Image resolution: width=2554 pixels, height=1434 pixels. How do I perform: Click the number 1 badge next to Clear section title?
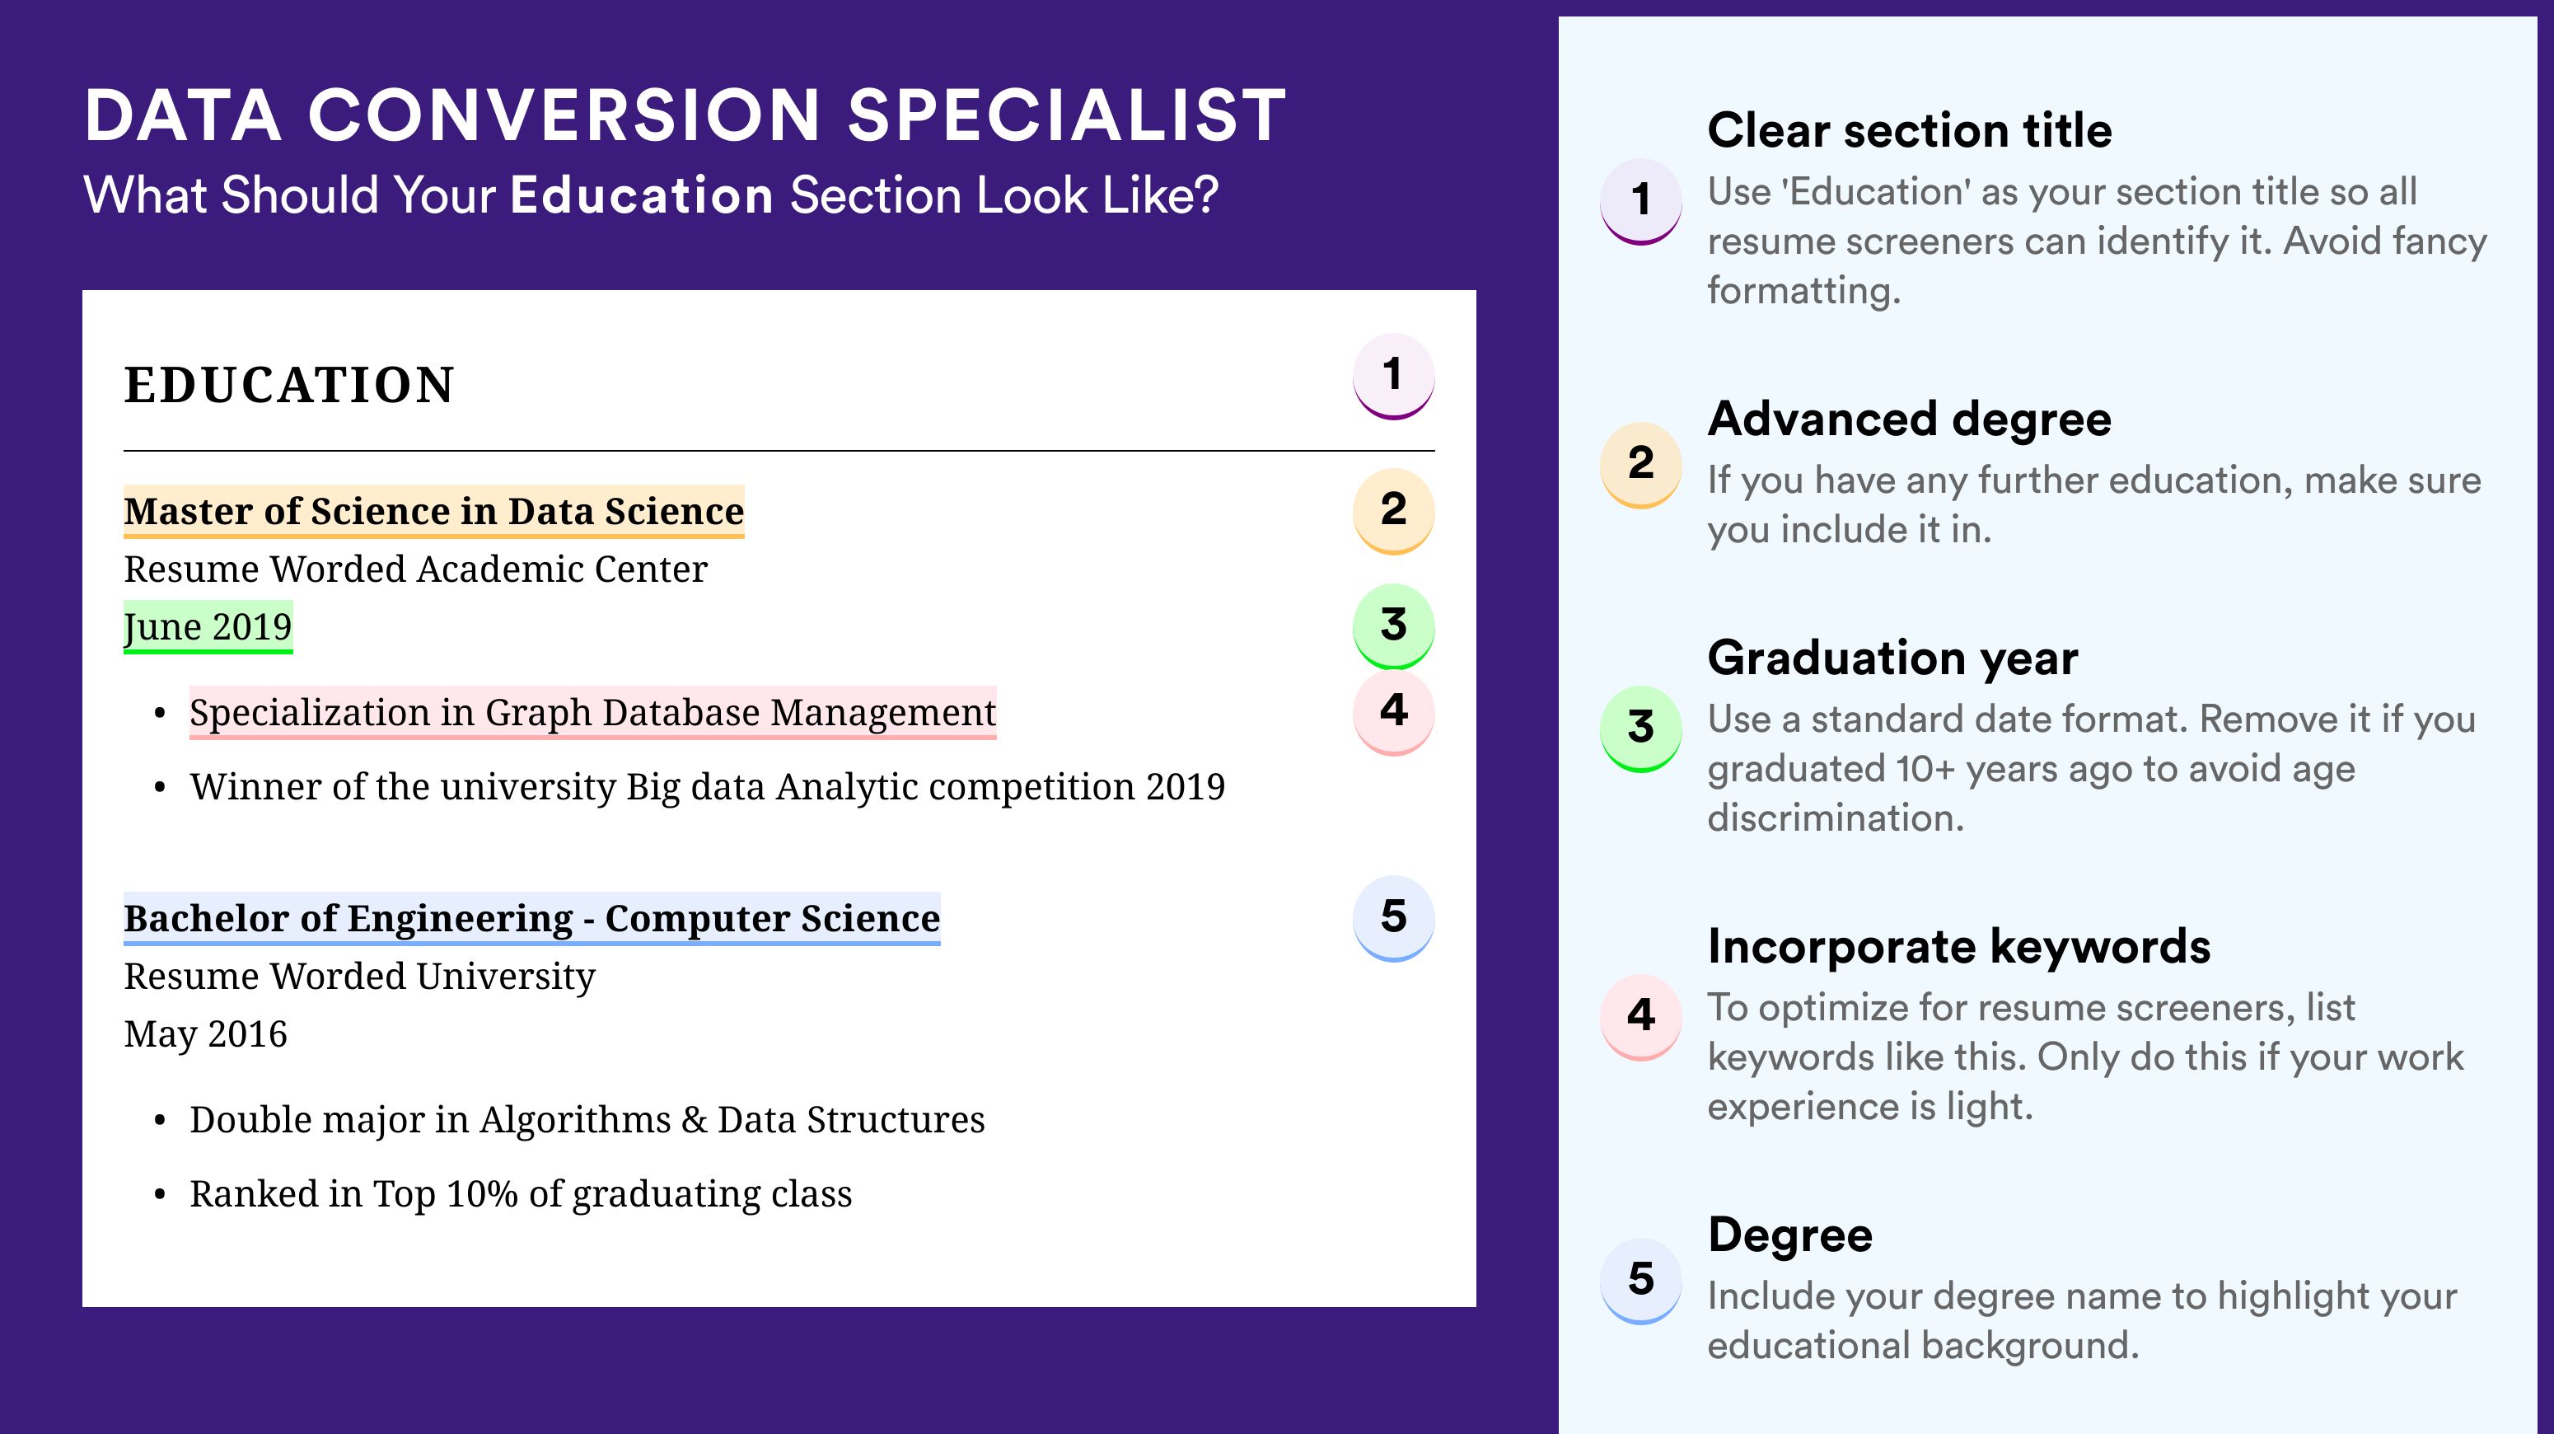point(1641,201)
